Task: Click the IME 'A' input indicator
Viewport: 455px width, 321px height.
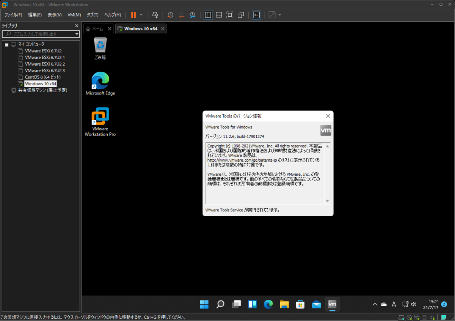Action: click(394, 304)
